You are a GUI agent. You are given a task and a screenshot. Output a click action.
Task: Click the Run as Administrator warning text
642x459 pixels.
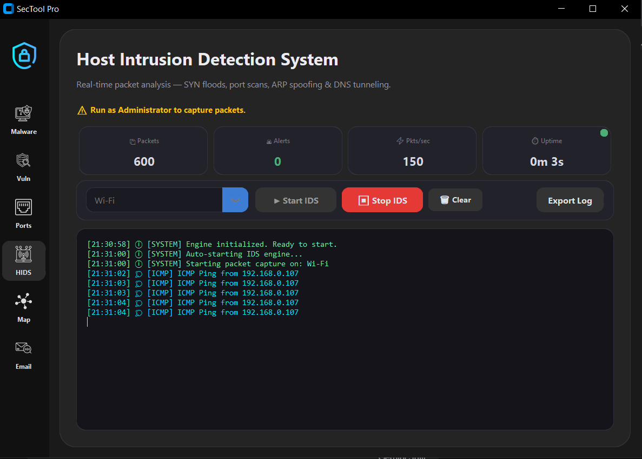pyautogui.click(x=168, y=110)
